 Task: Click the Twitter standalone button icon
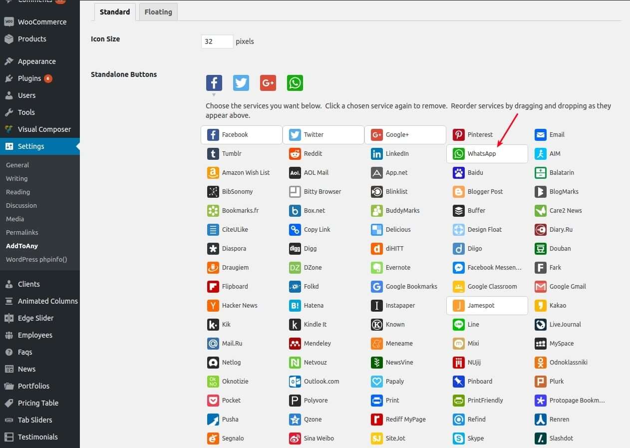click(x=241, y=83)
